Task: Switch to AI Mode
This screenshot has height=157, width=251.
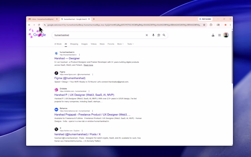Action: click(x=58, y=44)
